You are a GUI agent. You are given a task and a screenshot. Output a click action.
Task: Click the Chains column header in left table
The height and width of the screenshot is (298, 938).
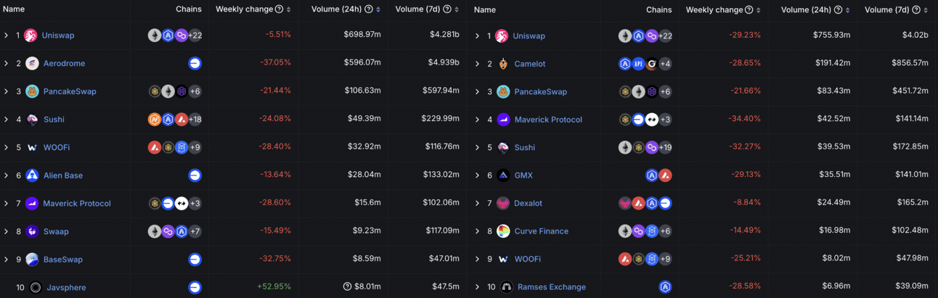point(189,9)
